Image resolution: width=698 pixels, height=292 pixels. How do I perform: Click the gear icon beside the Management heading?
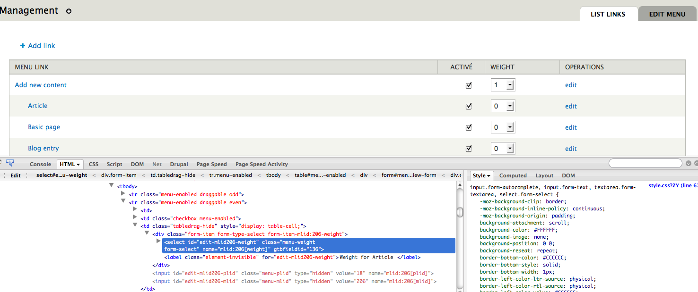[x=69, y=10]
